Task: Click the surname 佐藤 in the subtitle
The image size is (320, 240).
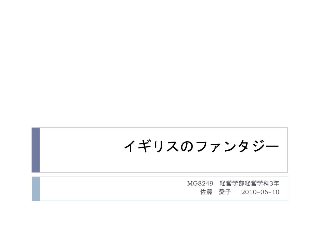Action: pyautogui.click(x=206, y=192)
